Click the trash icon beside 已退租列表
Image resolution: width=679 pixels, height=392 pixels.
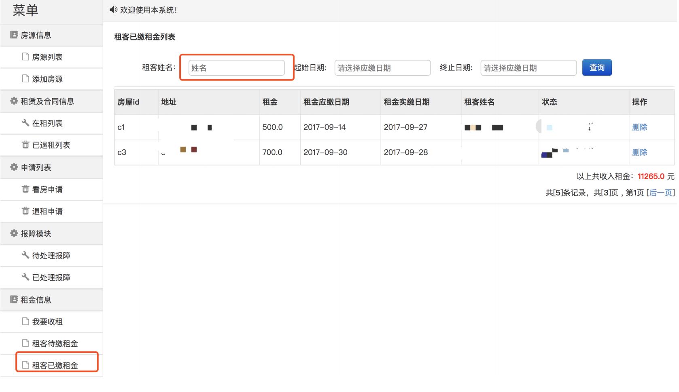[25, 144]
